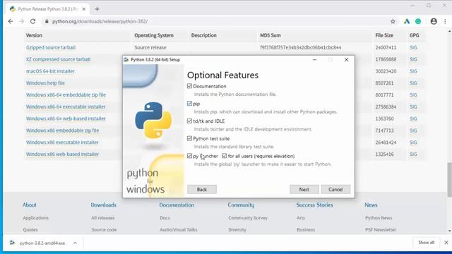Click the Python Setup title bar icon

point(126,59)
